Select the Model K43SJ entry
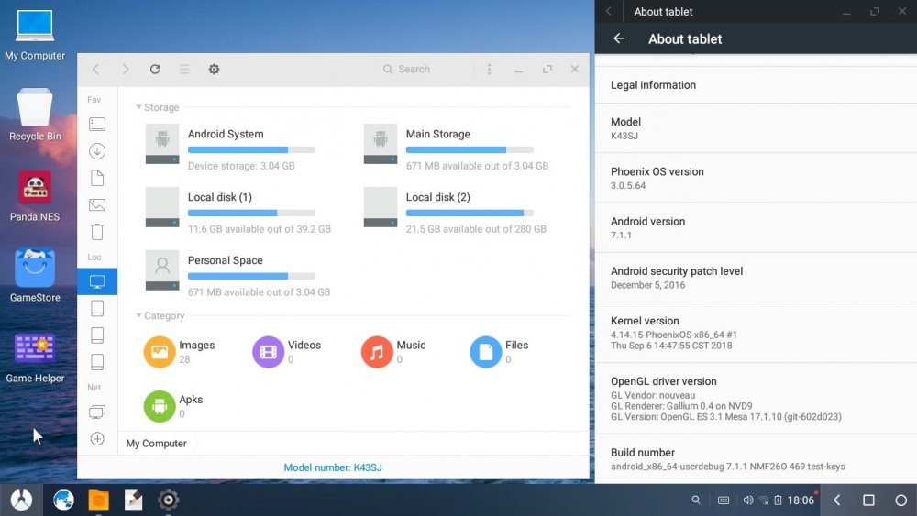 click(x=756, y=128)
